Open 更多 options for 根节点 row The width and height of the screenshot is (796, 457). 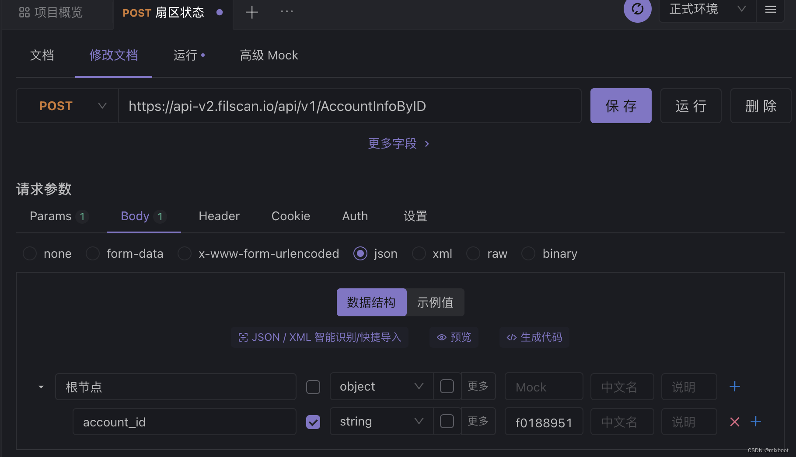478,386
